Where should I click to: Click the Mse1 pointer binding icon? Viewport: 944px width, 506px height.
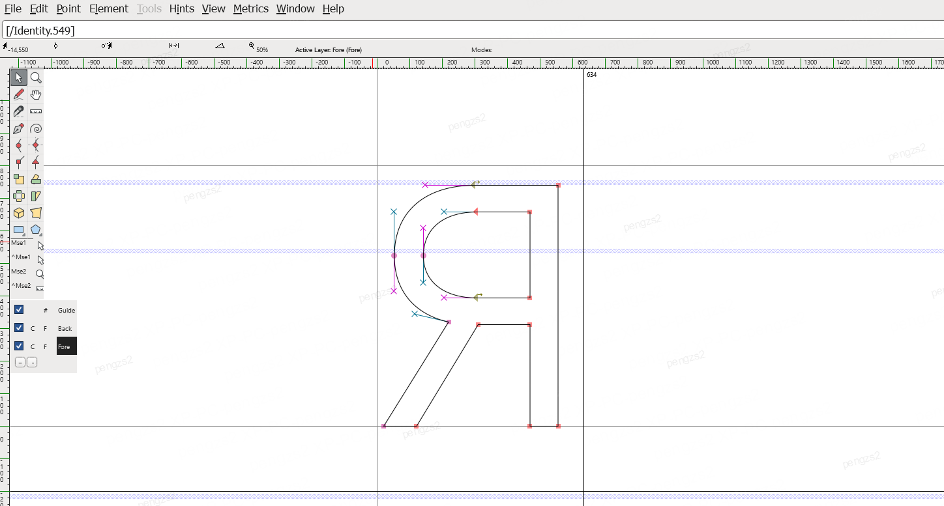coord(40,246)
